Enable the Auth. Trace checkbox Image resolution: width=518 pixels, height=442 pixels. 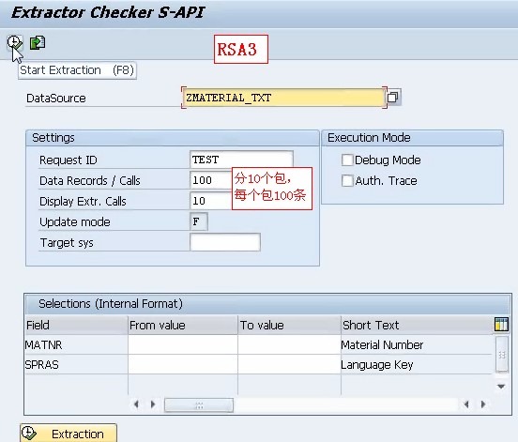click(x=347, y=181)
